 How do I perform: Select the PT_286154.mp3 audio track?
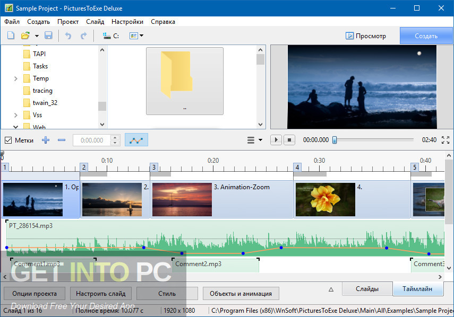[225, 239]
